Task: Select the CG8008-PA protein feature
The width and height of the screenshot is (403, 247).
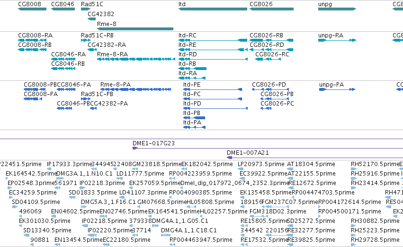Action: coord(33,99)
